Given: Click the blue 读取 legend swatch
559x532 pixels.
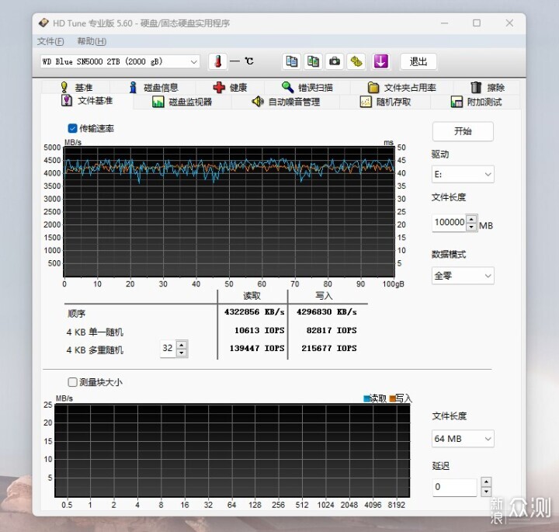Looking at the screenshot, I should pyautogui.click(x=366, y=398).
